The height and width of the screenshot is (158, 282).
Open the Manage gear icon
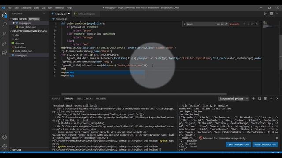coord(4,147)
